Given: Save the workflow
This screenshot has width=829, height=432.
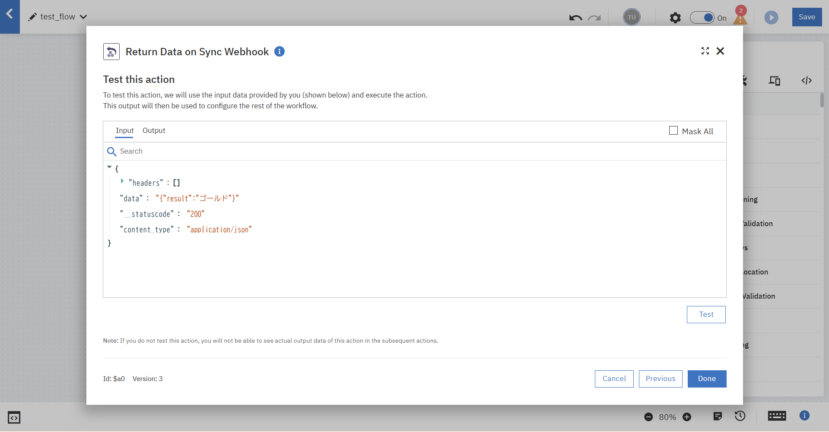Looking at the screenshot, I should (807, 17).
